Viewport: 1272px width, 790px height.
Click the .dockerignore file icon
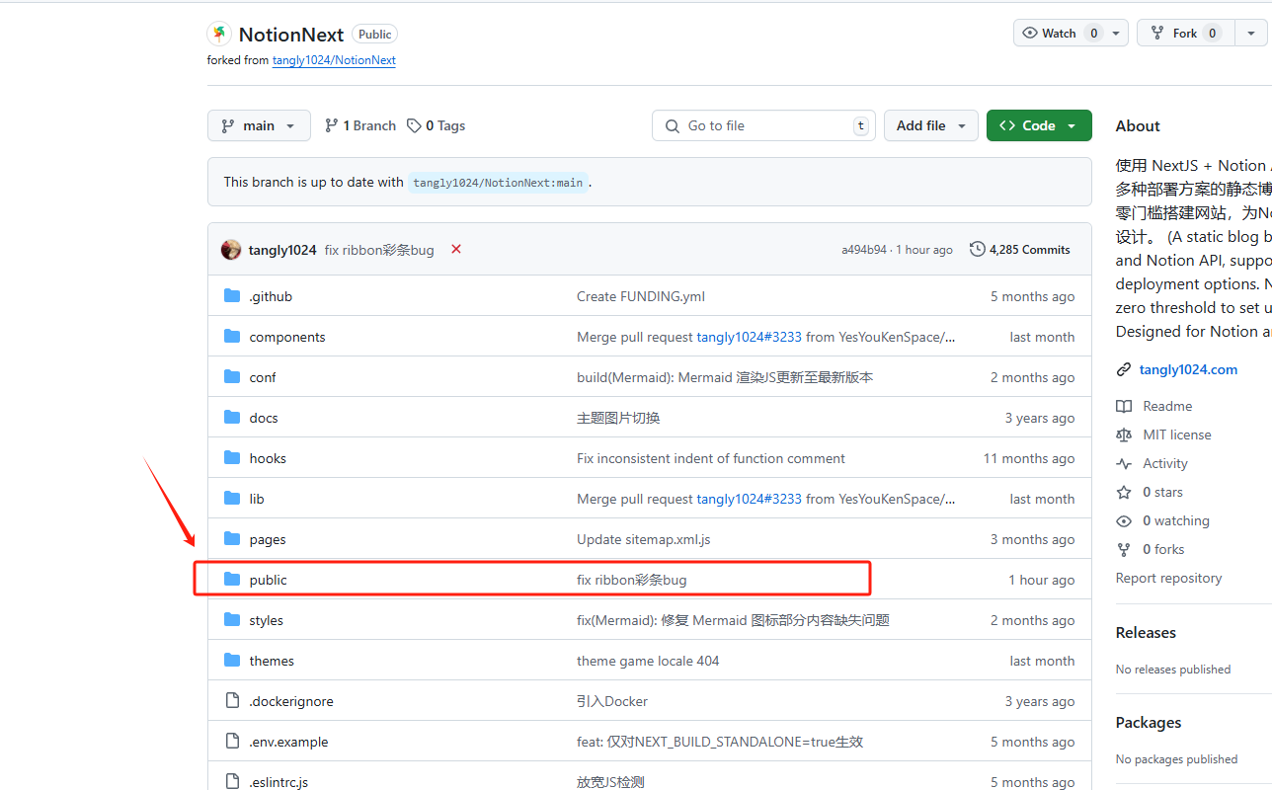(232, 701)
